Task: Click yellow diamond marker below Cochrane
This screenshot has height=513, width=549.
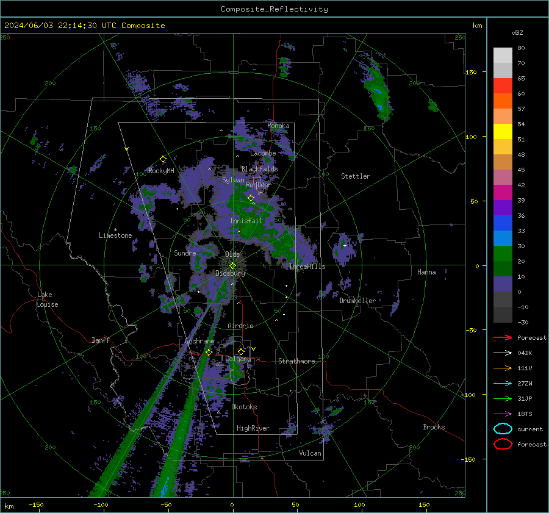Action: 209,352
